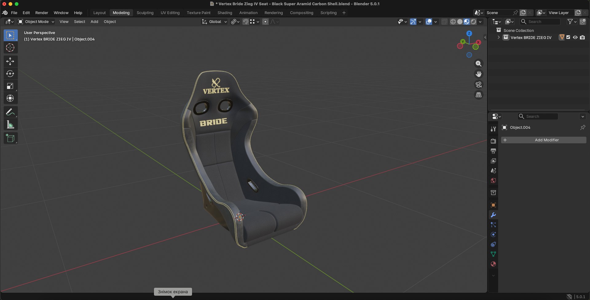Switch to the Shading workspace tab
Image resolution: width=590 pixels, height=300 pixels.
pyautogui.click(x=225, y=13)
